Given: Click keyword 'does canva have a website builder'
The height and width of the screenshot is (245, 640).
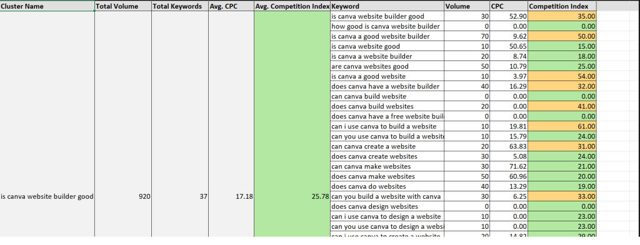Looking at the screenshot, I should pyautogui.click(x=387, y=86).
